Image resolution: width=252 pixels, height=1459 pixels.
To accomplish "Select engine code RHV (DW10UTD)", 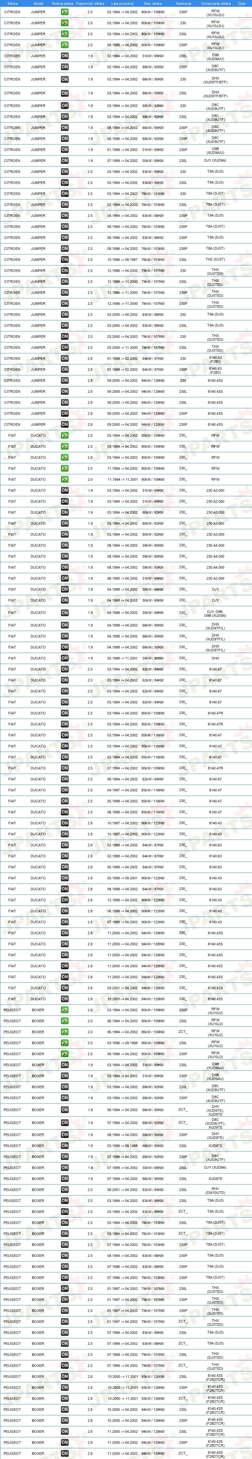I will coord(215,1189).
